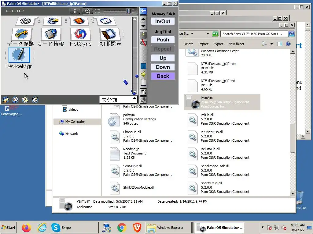Image resolution: width=313 pixels, height=234 pixels.
Task: Open the address bar history dropdown
Action: [x=208, y=34]
